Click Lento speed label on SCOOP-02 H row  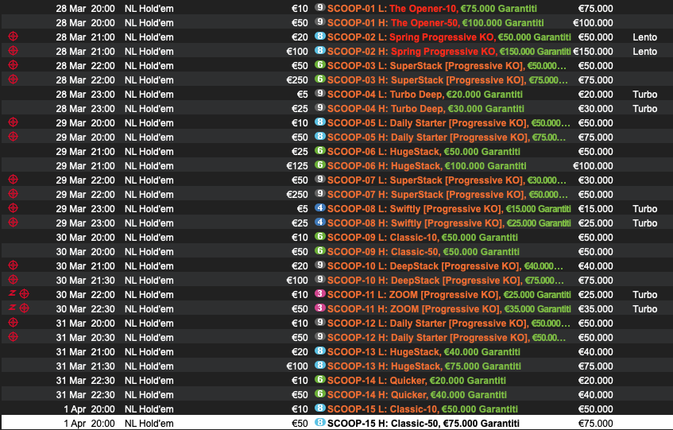[x=644, y=52]
